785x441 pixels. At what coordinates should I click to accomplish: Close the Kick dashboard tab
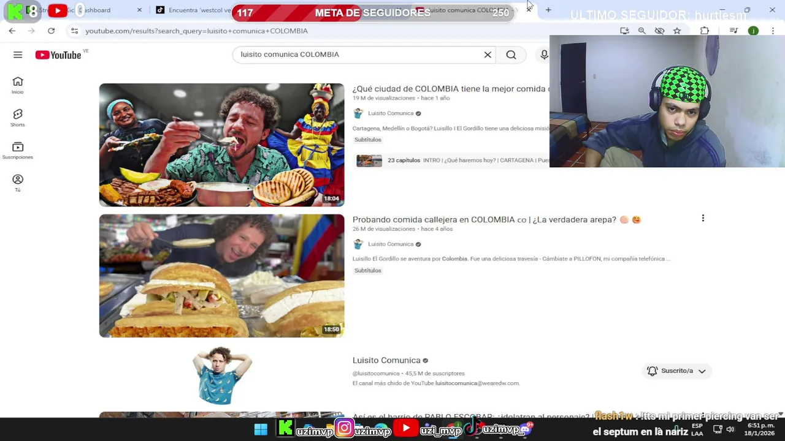[139, 10]
